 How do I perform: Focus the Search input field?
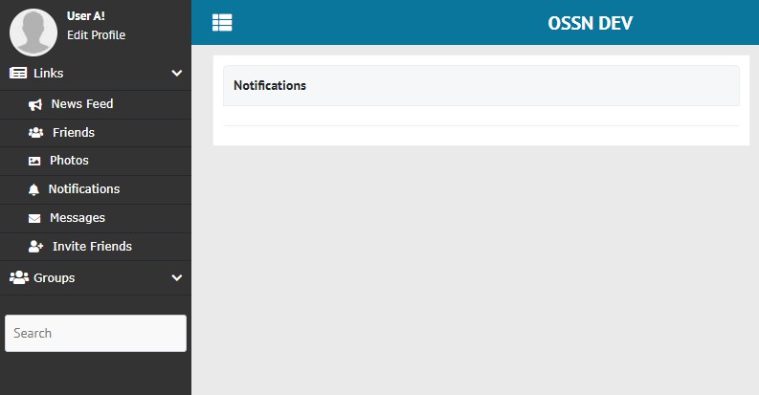pos(96,333)
